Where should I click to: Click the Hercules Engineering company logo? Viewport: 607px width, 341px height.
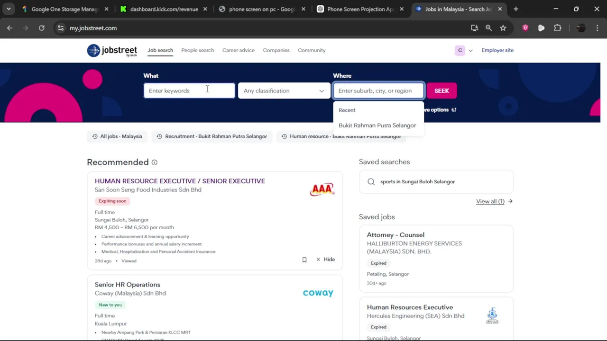492,315
